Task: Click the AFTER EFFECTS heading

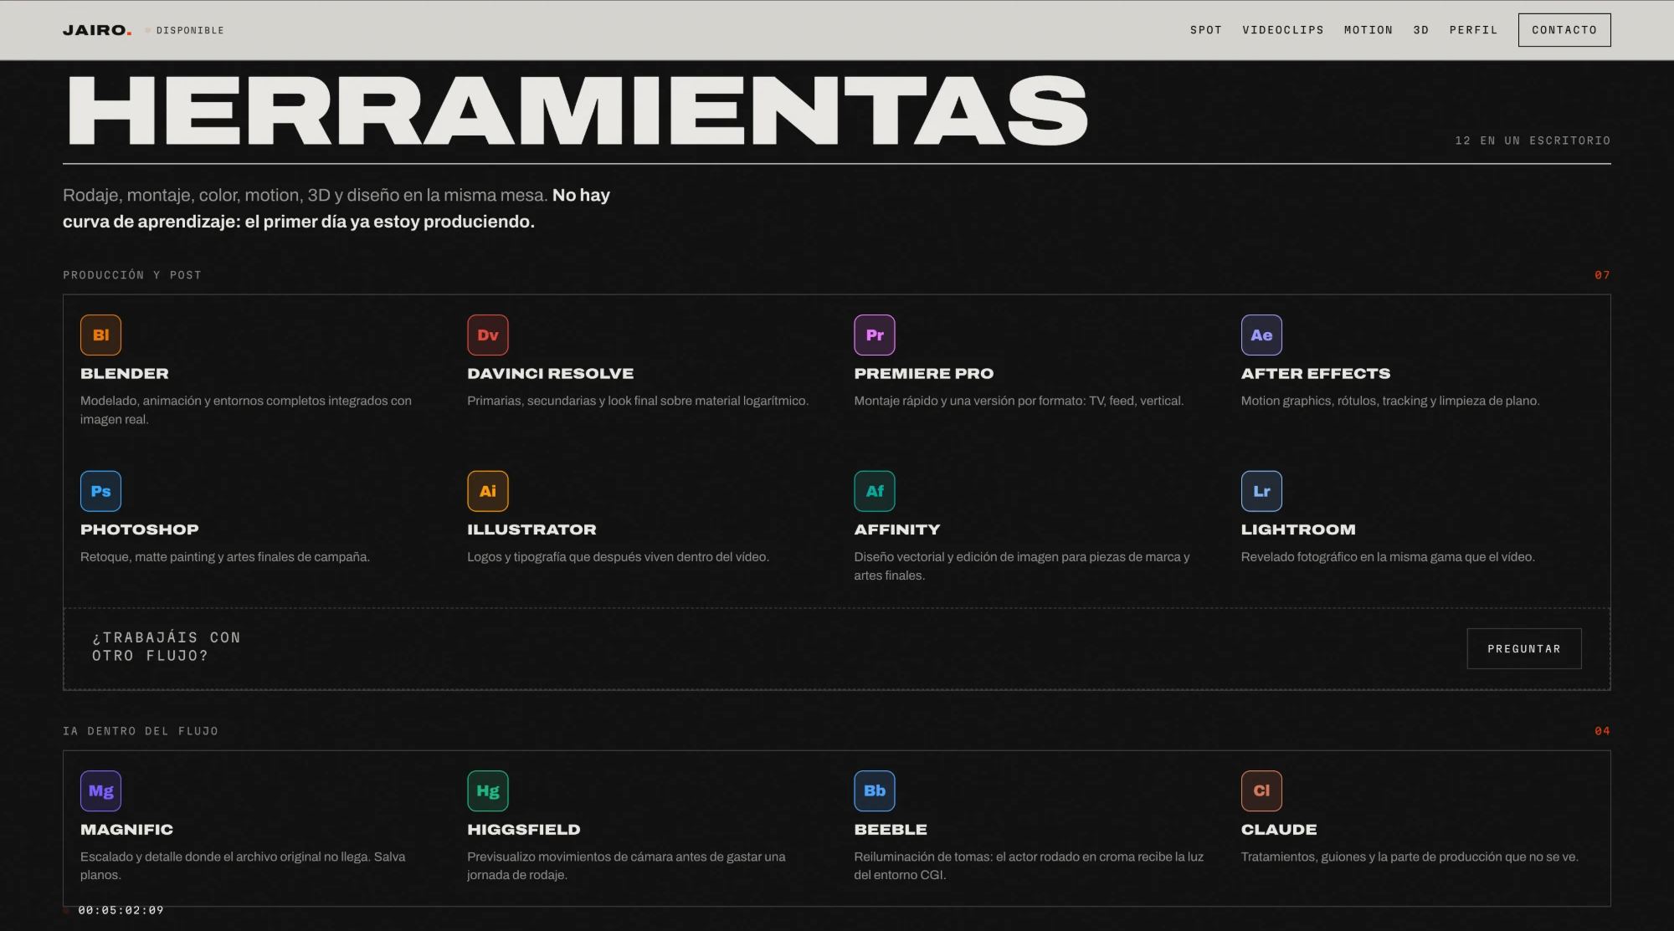Action: (1316, 373)
